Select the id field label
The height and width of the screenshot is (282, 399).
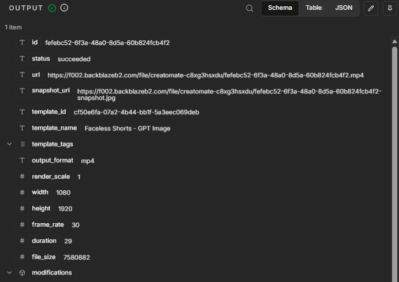point(35,43)
